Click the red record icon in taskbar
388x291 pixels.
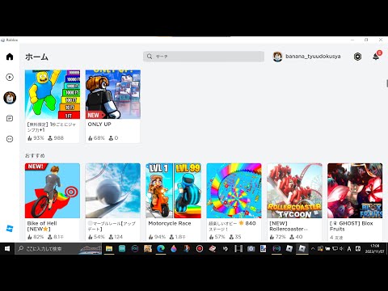pyautogui.click(x=200, y=248)
